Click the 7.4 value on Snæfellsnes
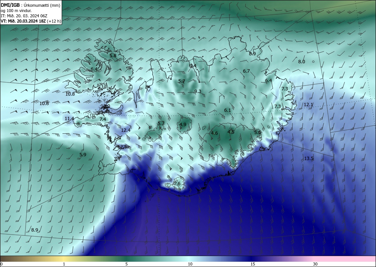Viewport: 376px width, 267px height. pyautogui.click(x=103, y=119)
